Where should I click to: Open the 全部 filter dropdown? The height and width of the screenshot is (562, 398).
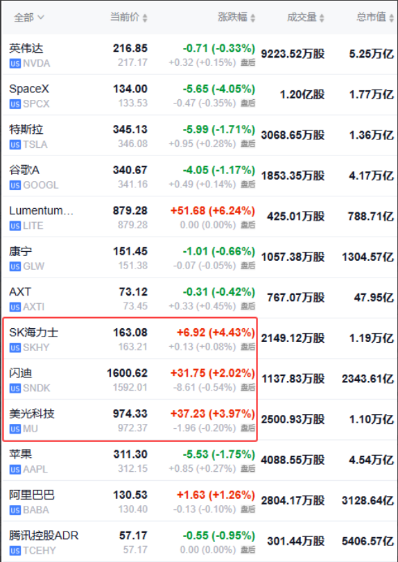(x=28, y=17)
